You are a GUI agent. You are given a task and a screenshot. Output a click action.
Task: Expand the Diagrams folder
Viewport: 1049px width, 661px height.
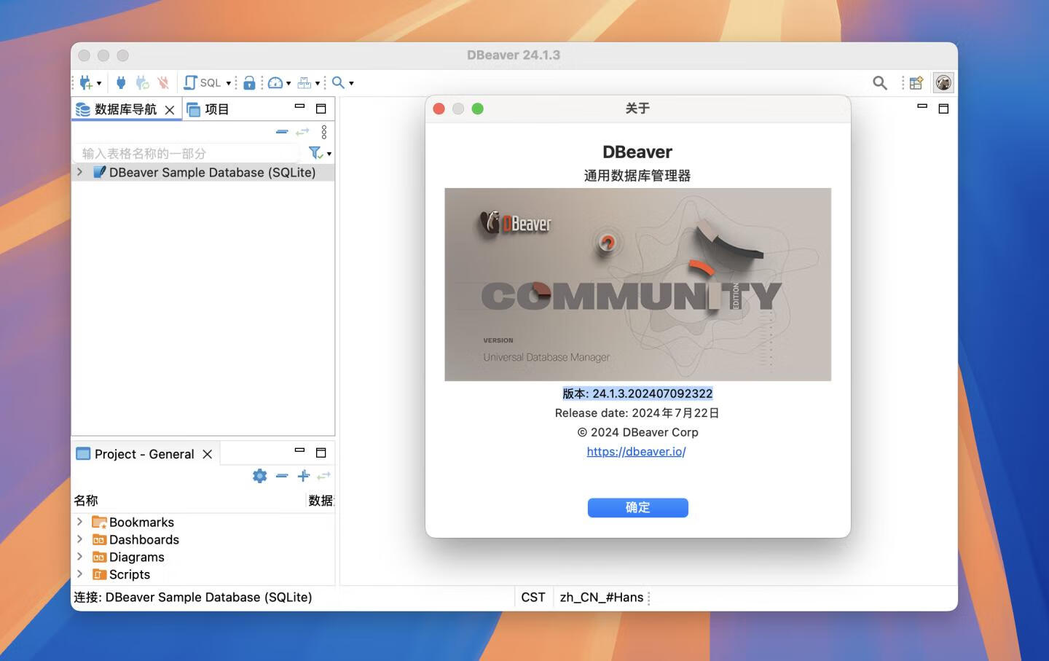coord(80,557)
